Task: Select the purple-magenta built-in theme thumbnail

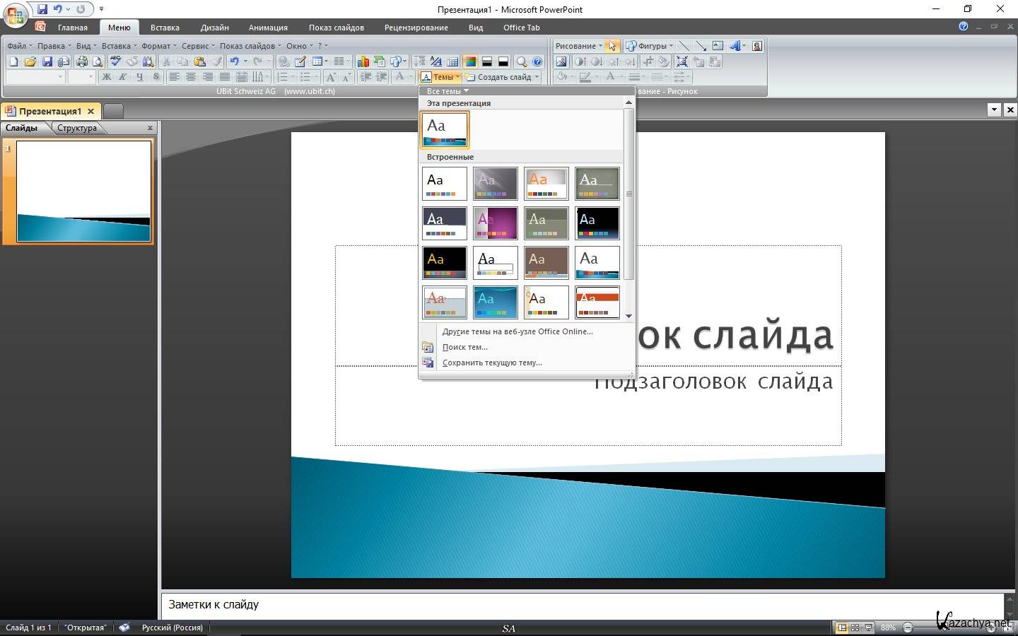Action: (x=496, y=223)
